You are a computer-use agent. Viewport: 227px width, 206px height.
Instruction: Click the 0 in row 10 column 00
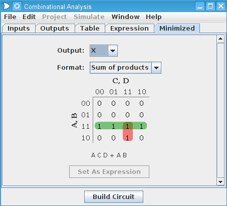coord(99,138)
